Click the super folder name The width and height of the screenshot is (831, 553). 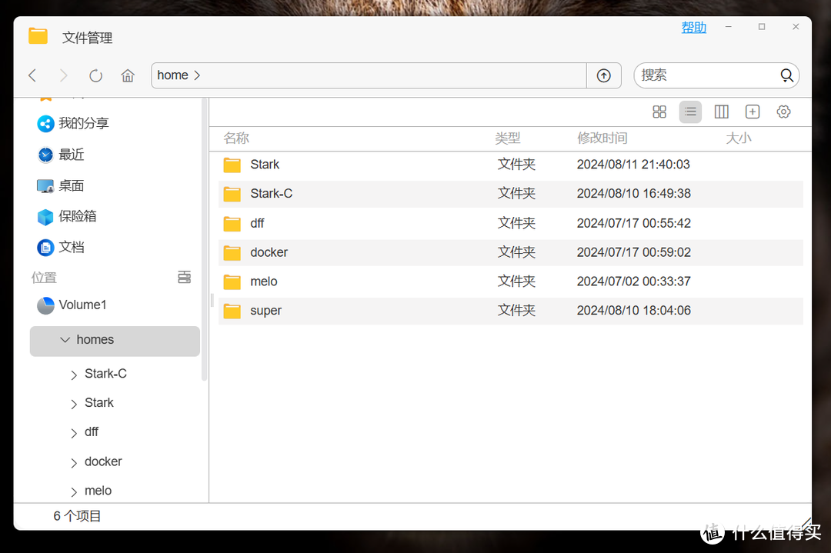pos(266,311)
